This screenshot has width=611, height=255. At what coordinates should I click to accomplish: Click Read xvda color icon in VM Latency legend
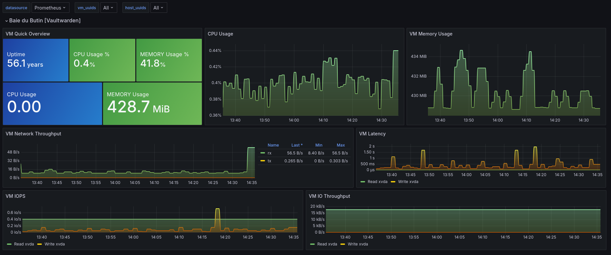click(x=363, y=182)
